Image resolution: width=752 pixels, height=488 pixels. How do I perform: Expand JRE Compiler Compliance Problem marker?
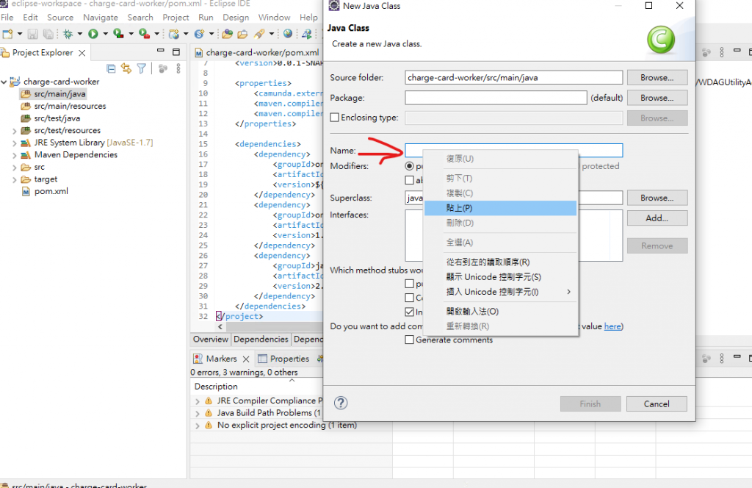(198, 401)
